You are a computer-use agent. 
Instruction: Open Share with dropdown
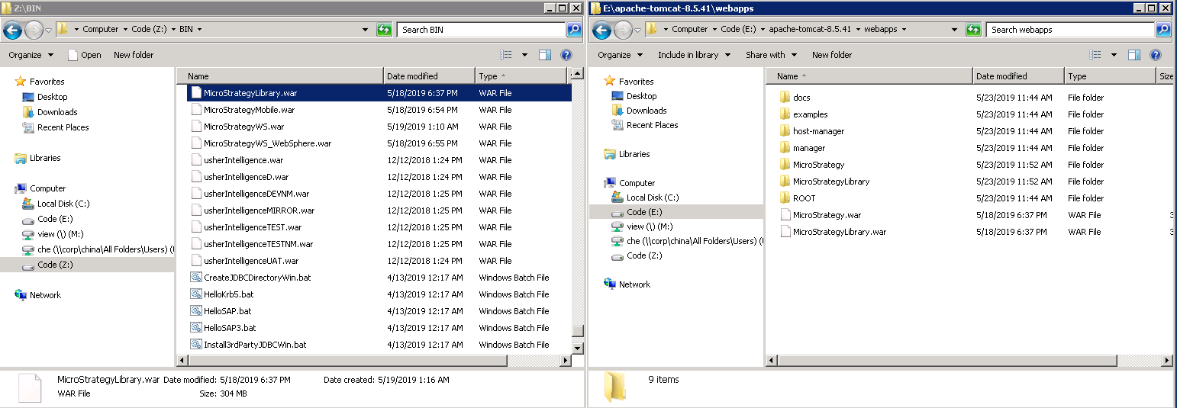(x=771, y=55)
